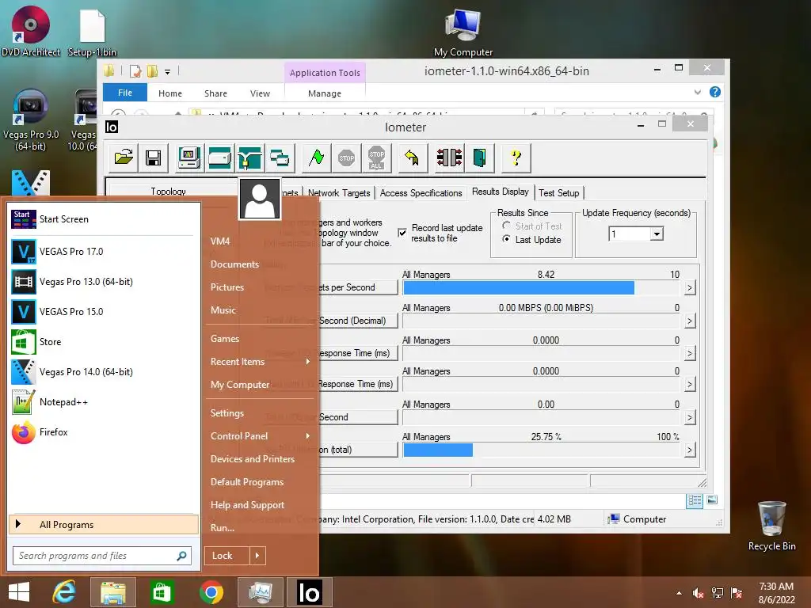Open Devices and Printers link
The image size is (811, 608).
click(x=253, y=459)
